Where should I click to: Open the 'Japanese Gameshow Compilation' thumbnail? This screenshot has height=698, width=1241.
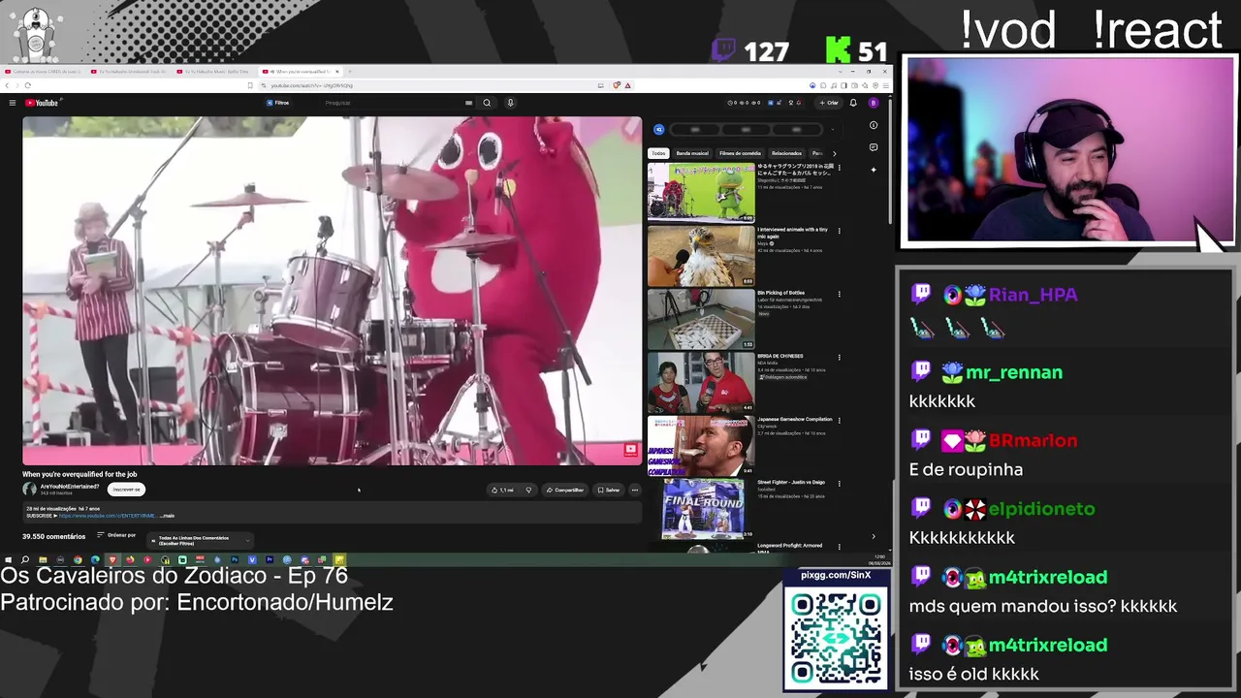[x=701, y=445]
